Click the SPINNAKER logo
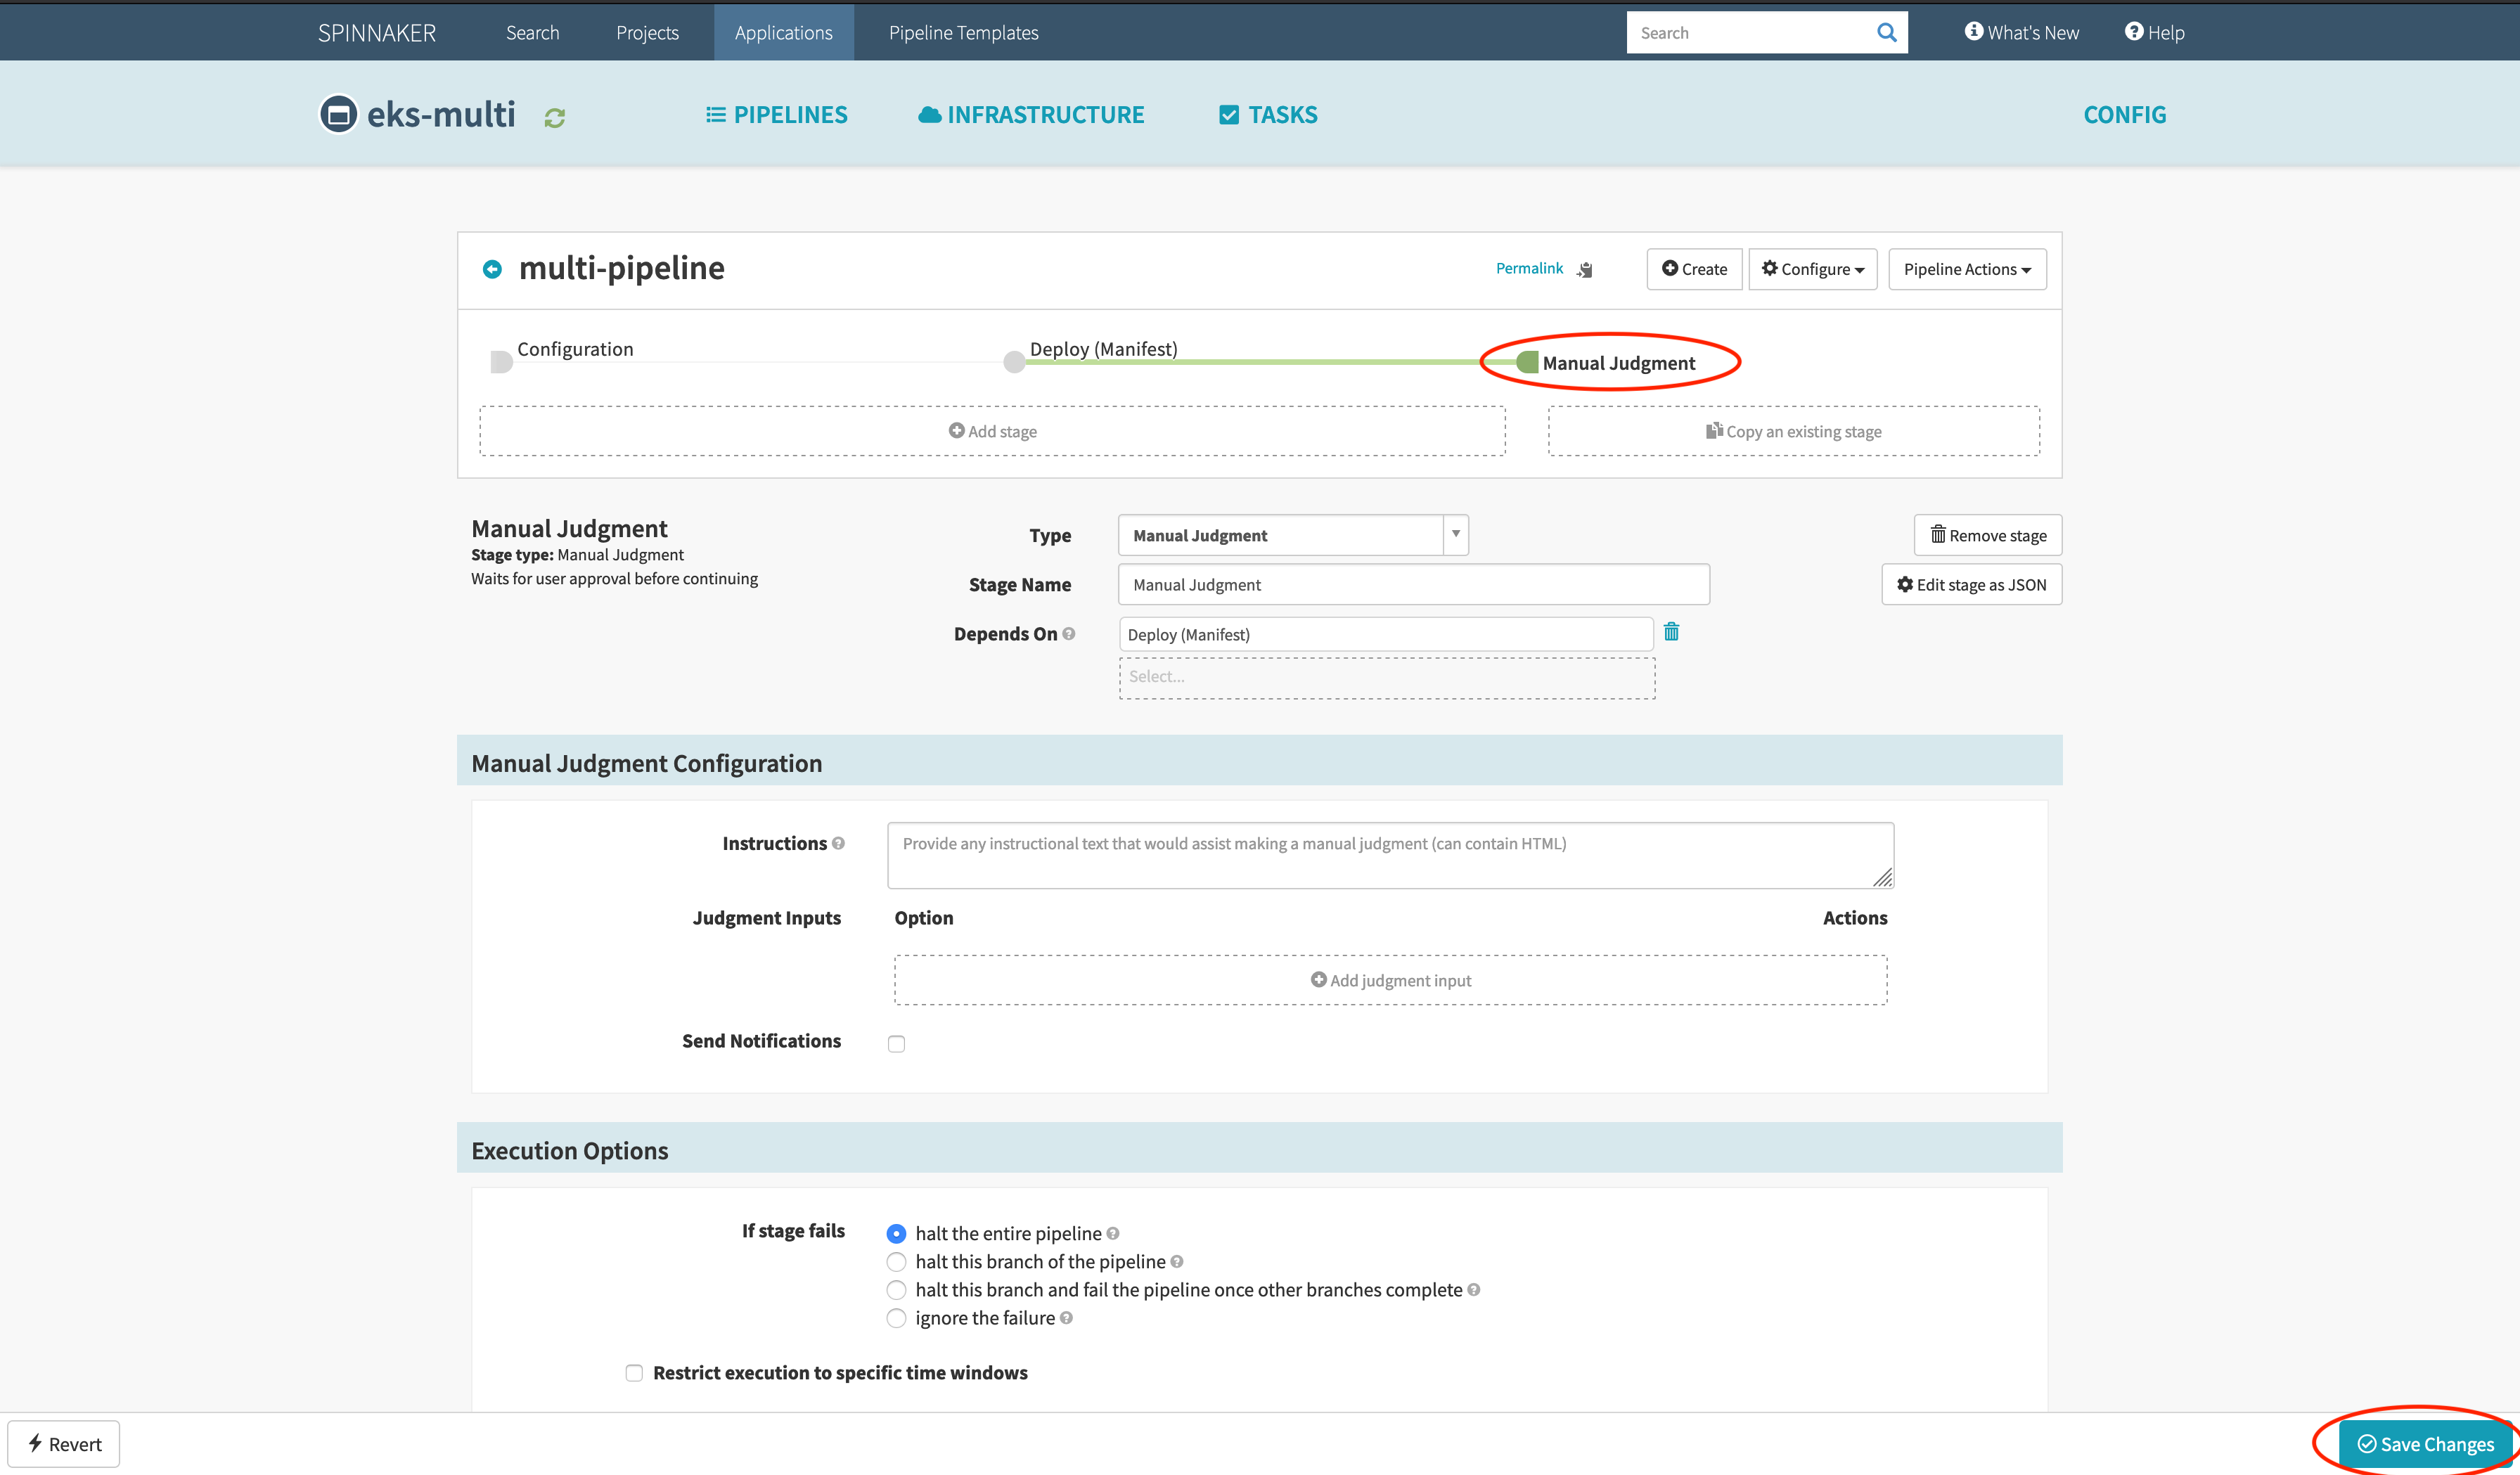 click(x=376, y=32)
